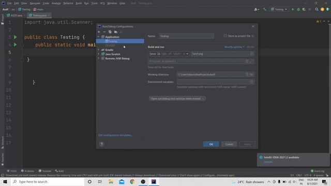Start debugging with the bug icon
331x186 pixels.
click(298, 9)
